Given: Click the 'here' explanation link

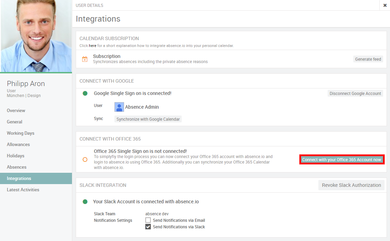Looking at the screenshot, I should click(x=93, y=46).
